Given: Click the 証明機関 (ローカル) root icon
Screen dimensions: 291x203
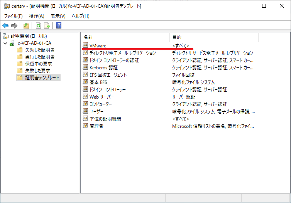Looking at the screenshot, I should point(6,36).
